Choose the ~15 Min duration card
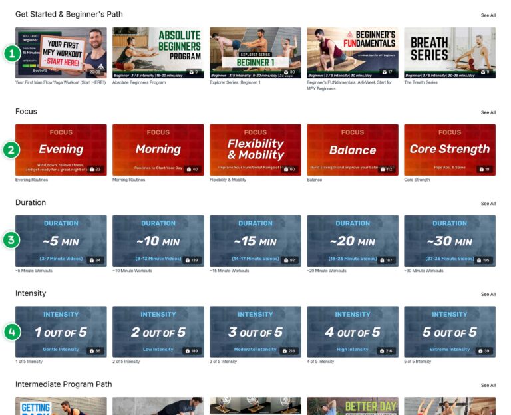The width and height of the screenshot is (511, 415). pos(255,241)
